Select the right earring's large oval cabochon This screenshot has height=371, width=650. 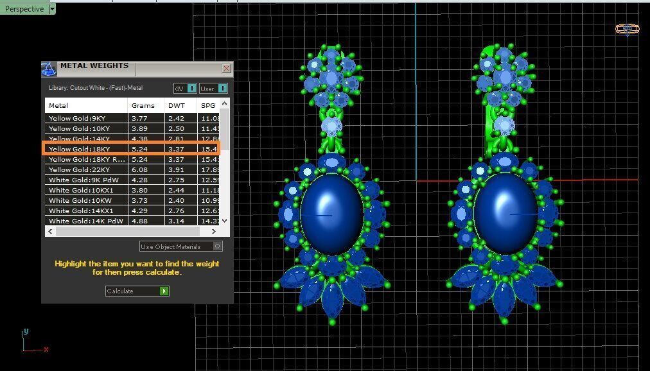[x=505, y=214]
